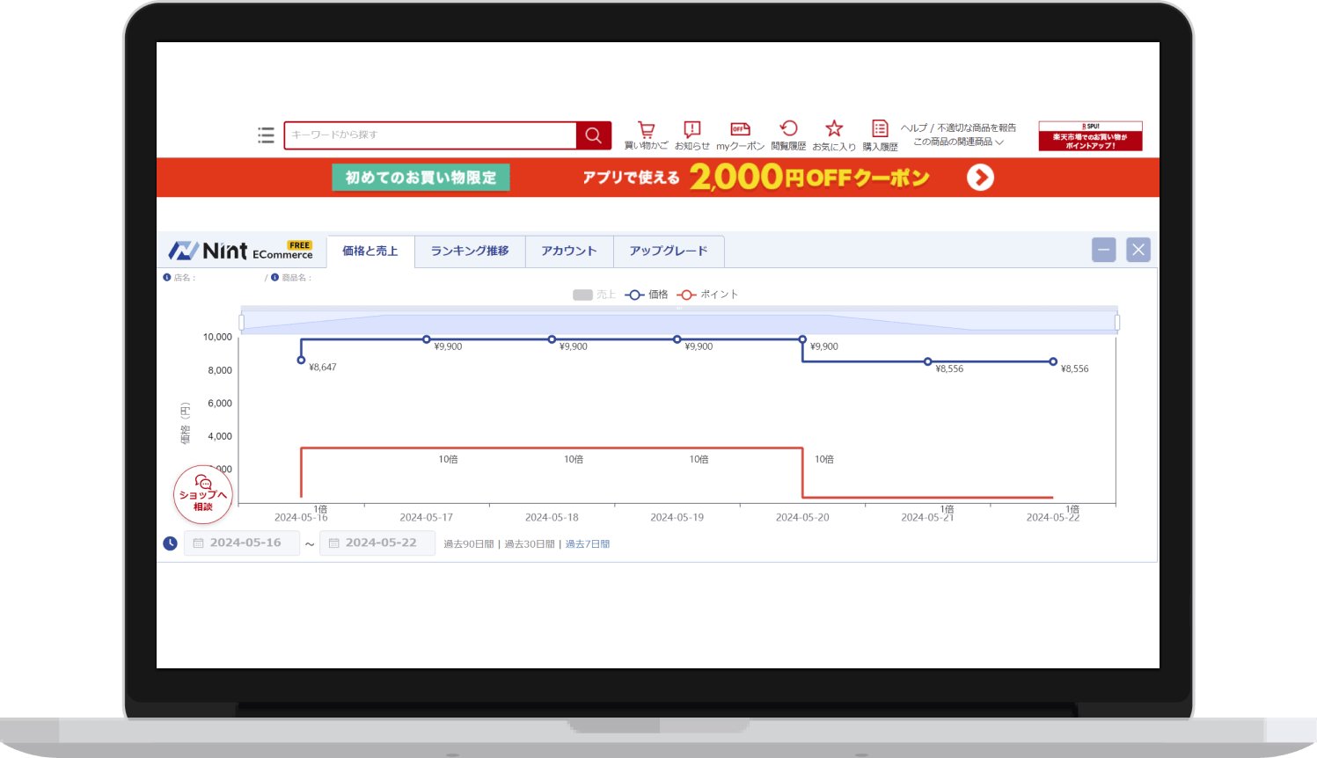The height and width of the screenshot is (758, 1317).
Task: Minimize the Nint panel
Action: click(x=1103, y=250)
